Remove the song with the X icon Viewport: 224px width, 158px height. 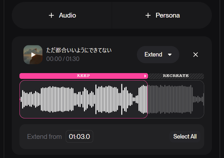coord(196,55)
